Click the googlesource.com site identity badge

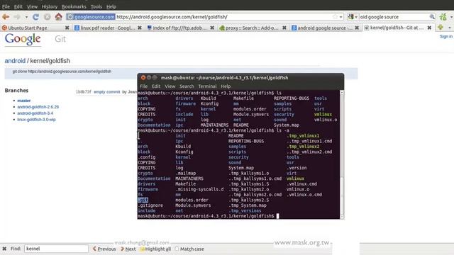pyautogui.click(x=91, y=17)
